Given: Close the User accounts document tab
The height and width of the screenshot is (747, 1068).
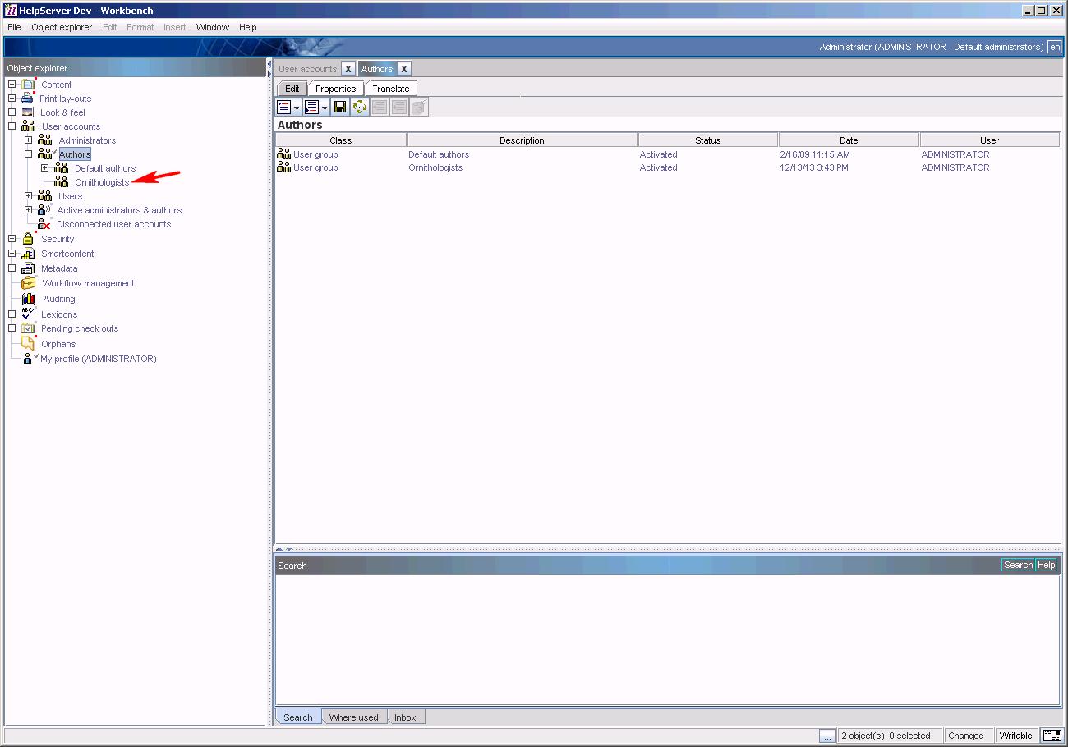Looking at the screenshot, I should click(x=348, y=69).
